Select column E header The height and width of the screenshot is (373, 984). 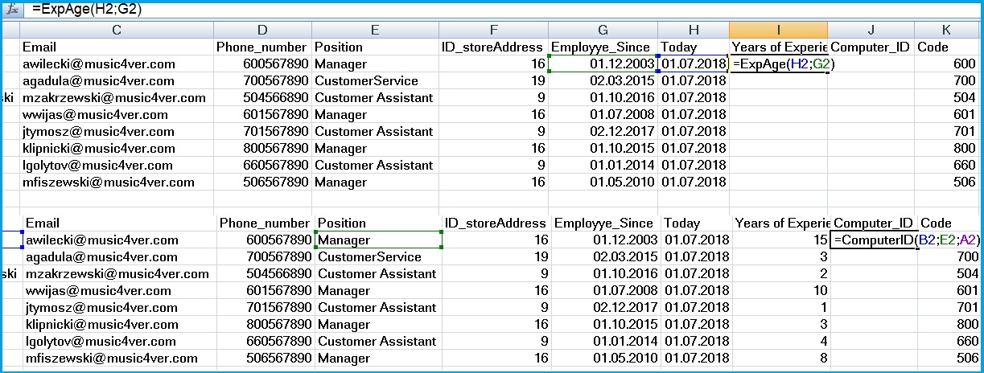[x=375, y=30]
